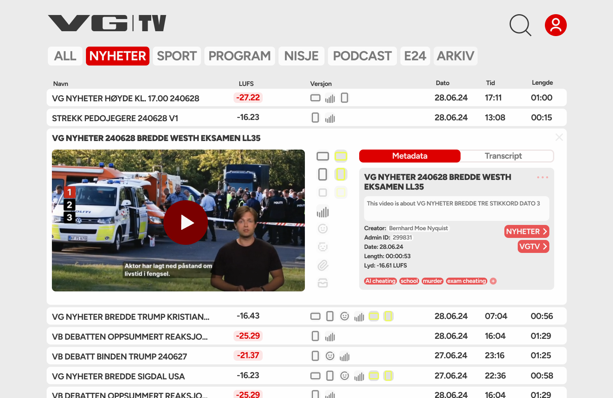Select audio bars icon in VG NYHETER HØYDE row

click(x=330, y=98)
